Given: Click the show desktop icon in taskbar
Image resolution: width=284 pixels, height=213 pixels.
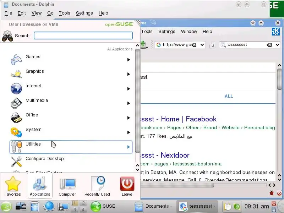Looking at the screenshot, I should 63,207.
